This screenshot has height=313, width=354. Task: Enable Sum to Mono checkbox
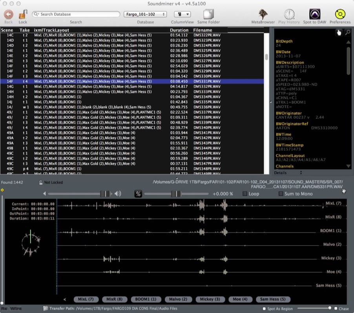click(x=281, y=194)
